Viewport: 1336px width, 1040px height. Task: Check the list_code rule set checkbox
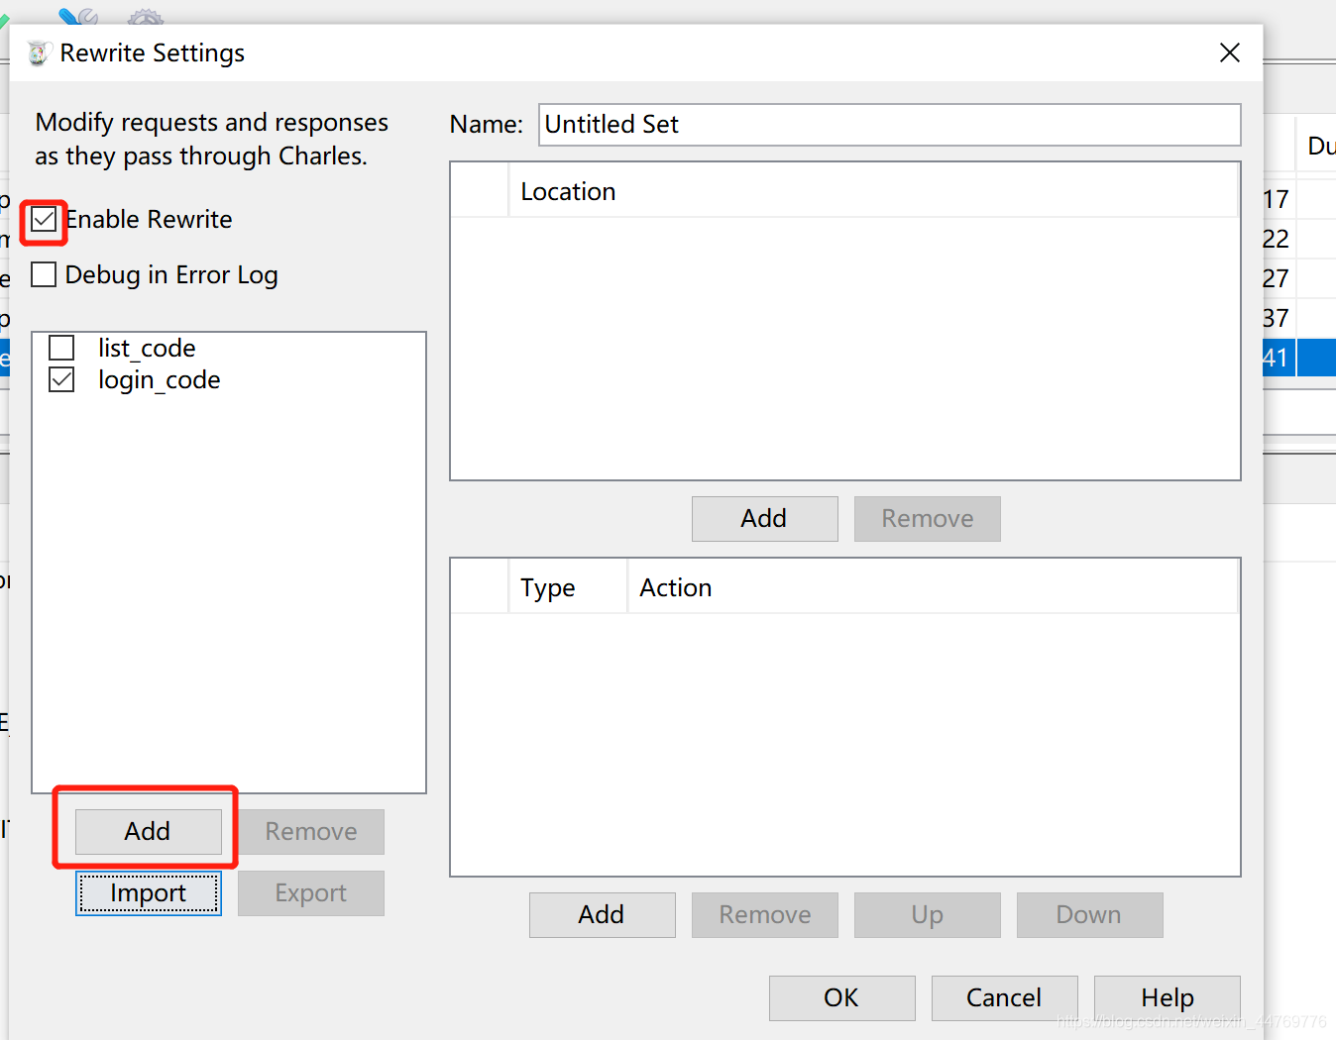click(x=61, y=348)
